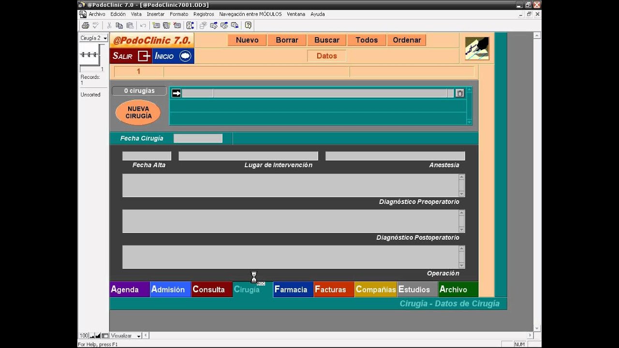The height and width of the screenshot is (348, 619).
Task: Click the Operación field scroll down arrow
Action: [462, 265]
